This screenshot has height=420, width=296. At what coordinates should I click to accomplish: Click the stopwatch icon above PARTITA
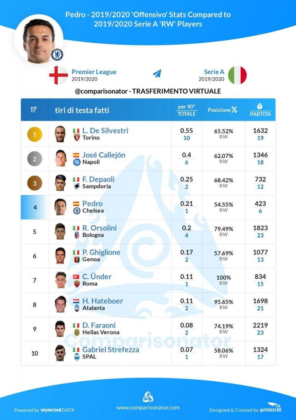click(260, 106)
